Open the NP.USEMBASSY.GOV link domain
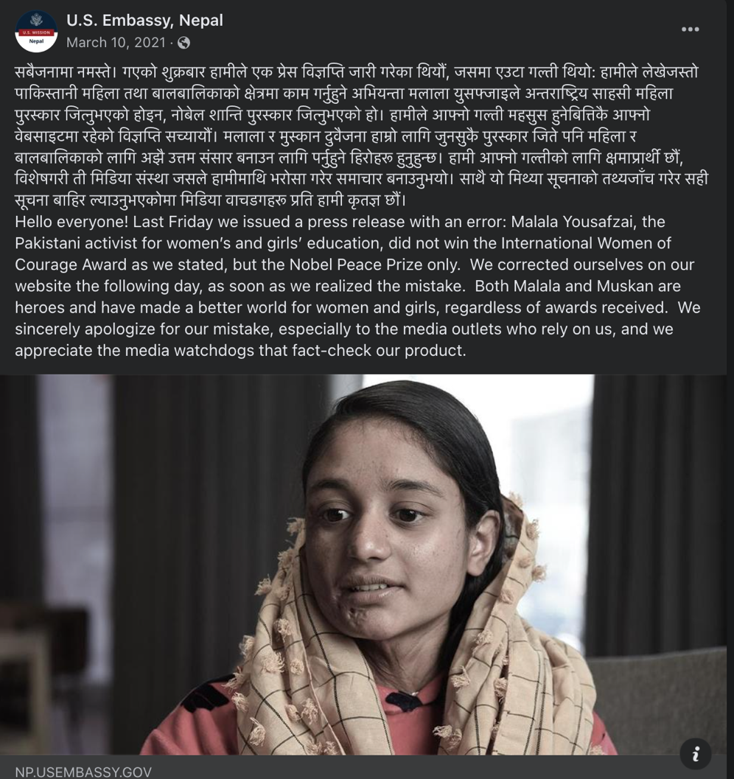The image size is (734, 779). (x=83, y=772)
